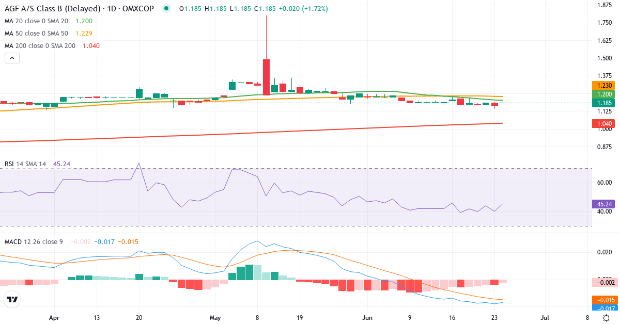Image resolution: width=620 pixels, height=325 pixels.
Task: Click the RSI 60.00 scale value
Action: pyautogui.click(x=605, y=183)
